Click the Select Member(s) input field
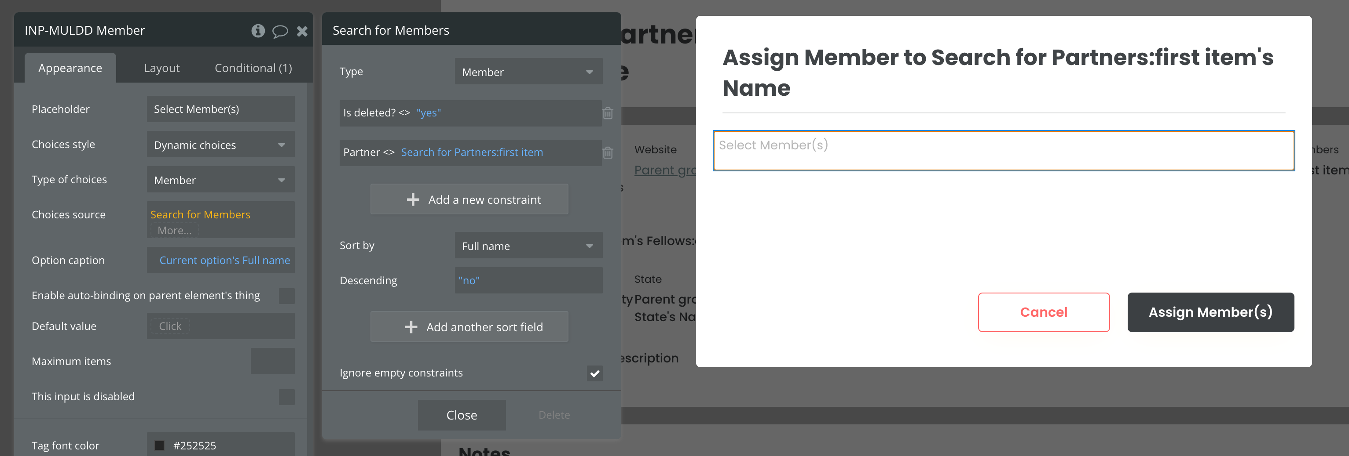The image size is (1349, 456). point(1003,151)
